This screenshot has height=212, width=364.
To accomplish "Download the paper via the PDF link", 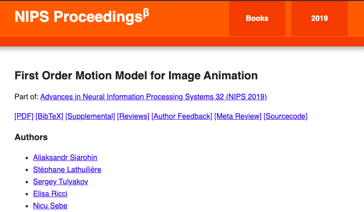I will (x=24, y=116).
